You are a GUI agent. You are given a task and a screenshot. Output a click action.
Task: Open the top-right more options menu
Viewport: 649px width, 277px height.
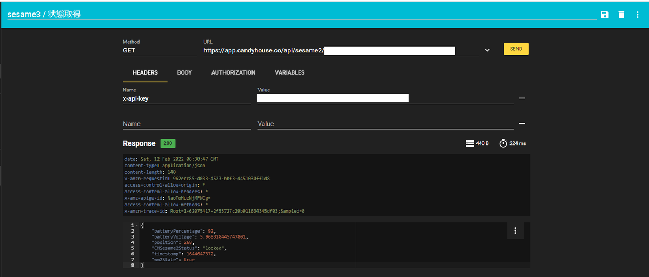click(x=638, y=15)
